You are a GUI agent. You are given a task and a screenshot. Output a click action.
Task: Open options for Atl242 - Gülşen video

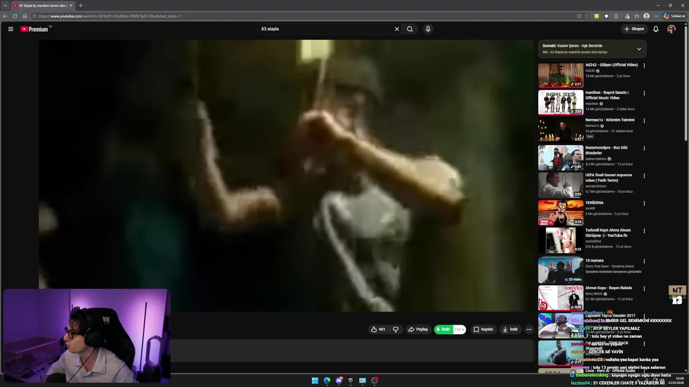point(644,66)
